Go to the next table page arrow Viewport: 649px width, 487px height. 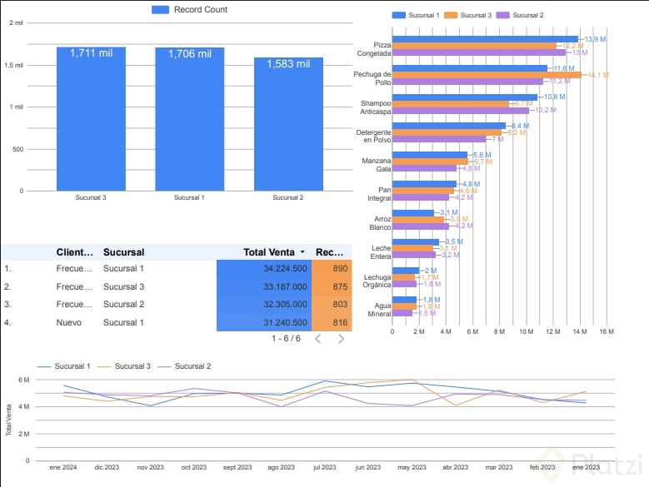[x=341, y=339]
